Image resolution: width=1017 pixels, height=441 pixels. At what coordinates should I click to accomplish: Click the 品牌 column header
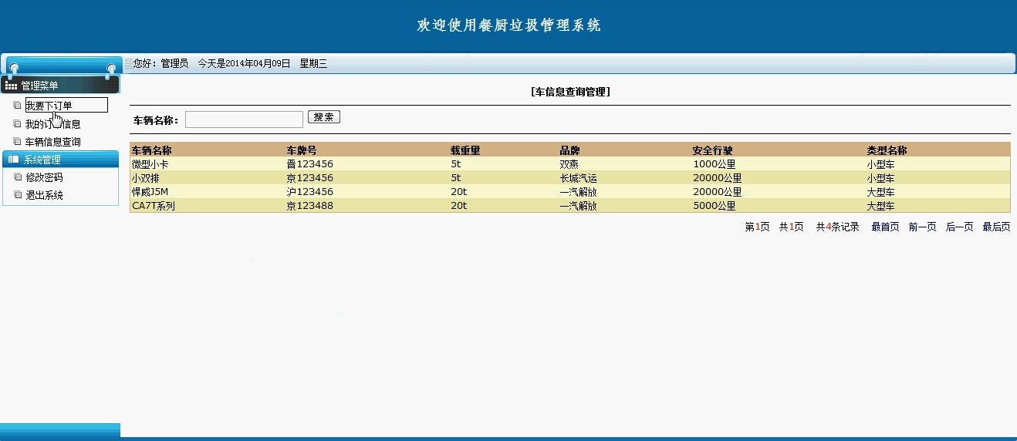click(569, 150)
